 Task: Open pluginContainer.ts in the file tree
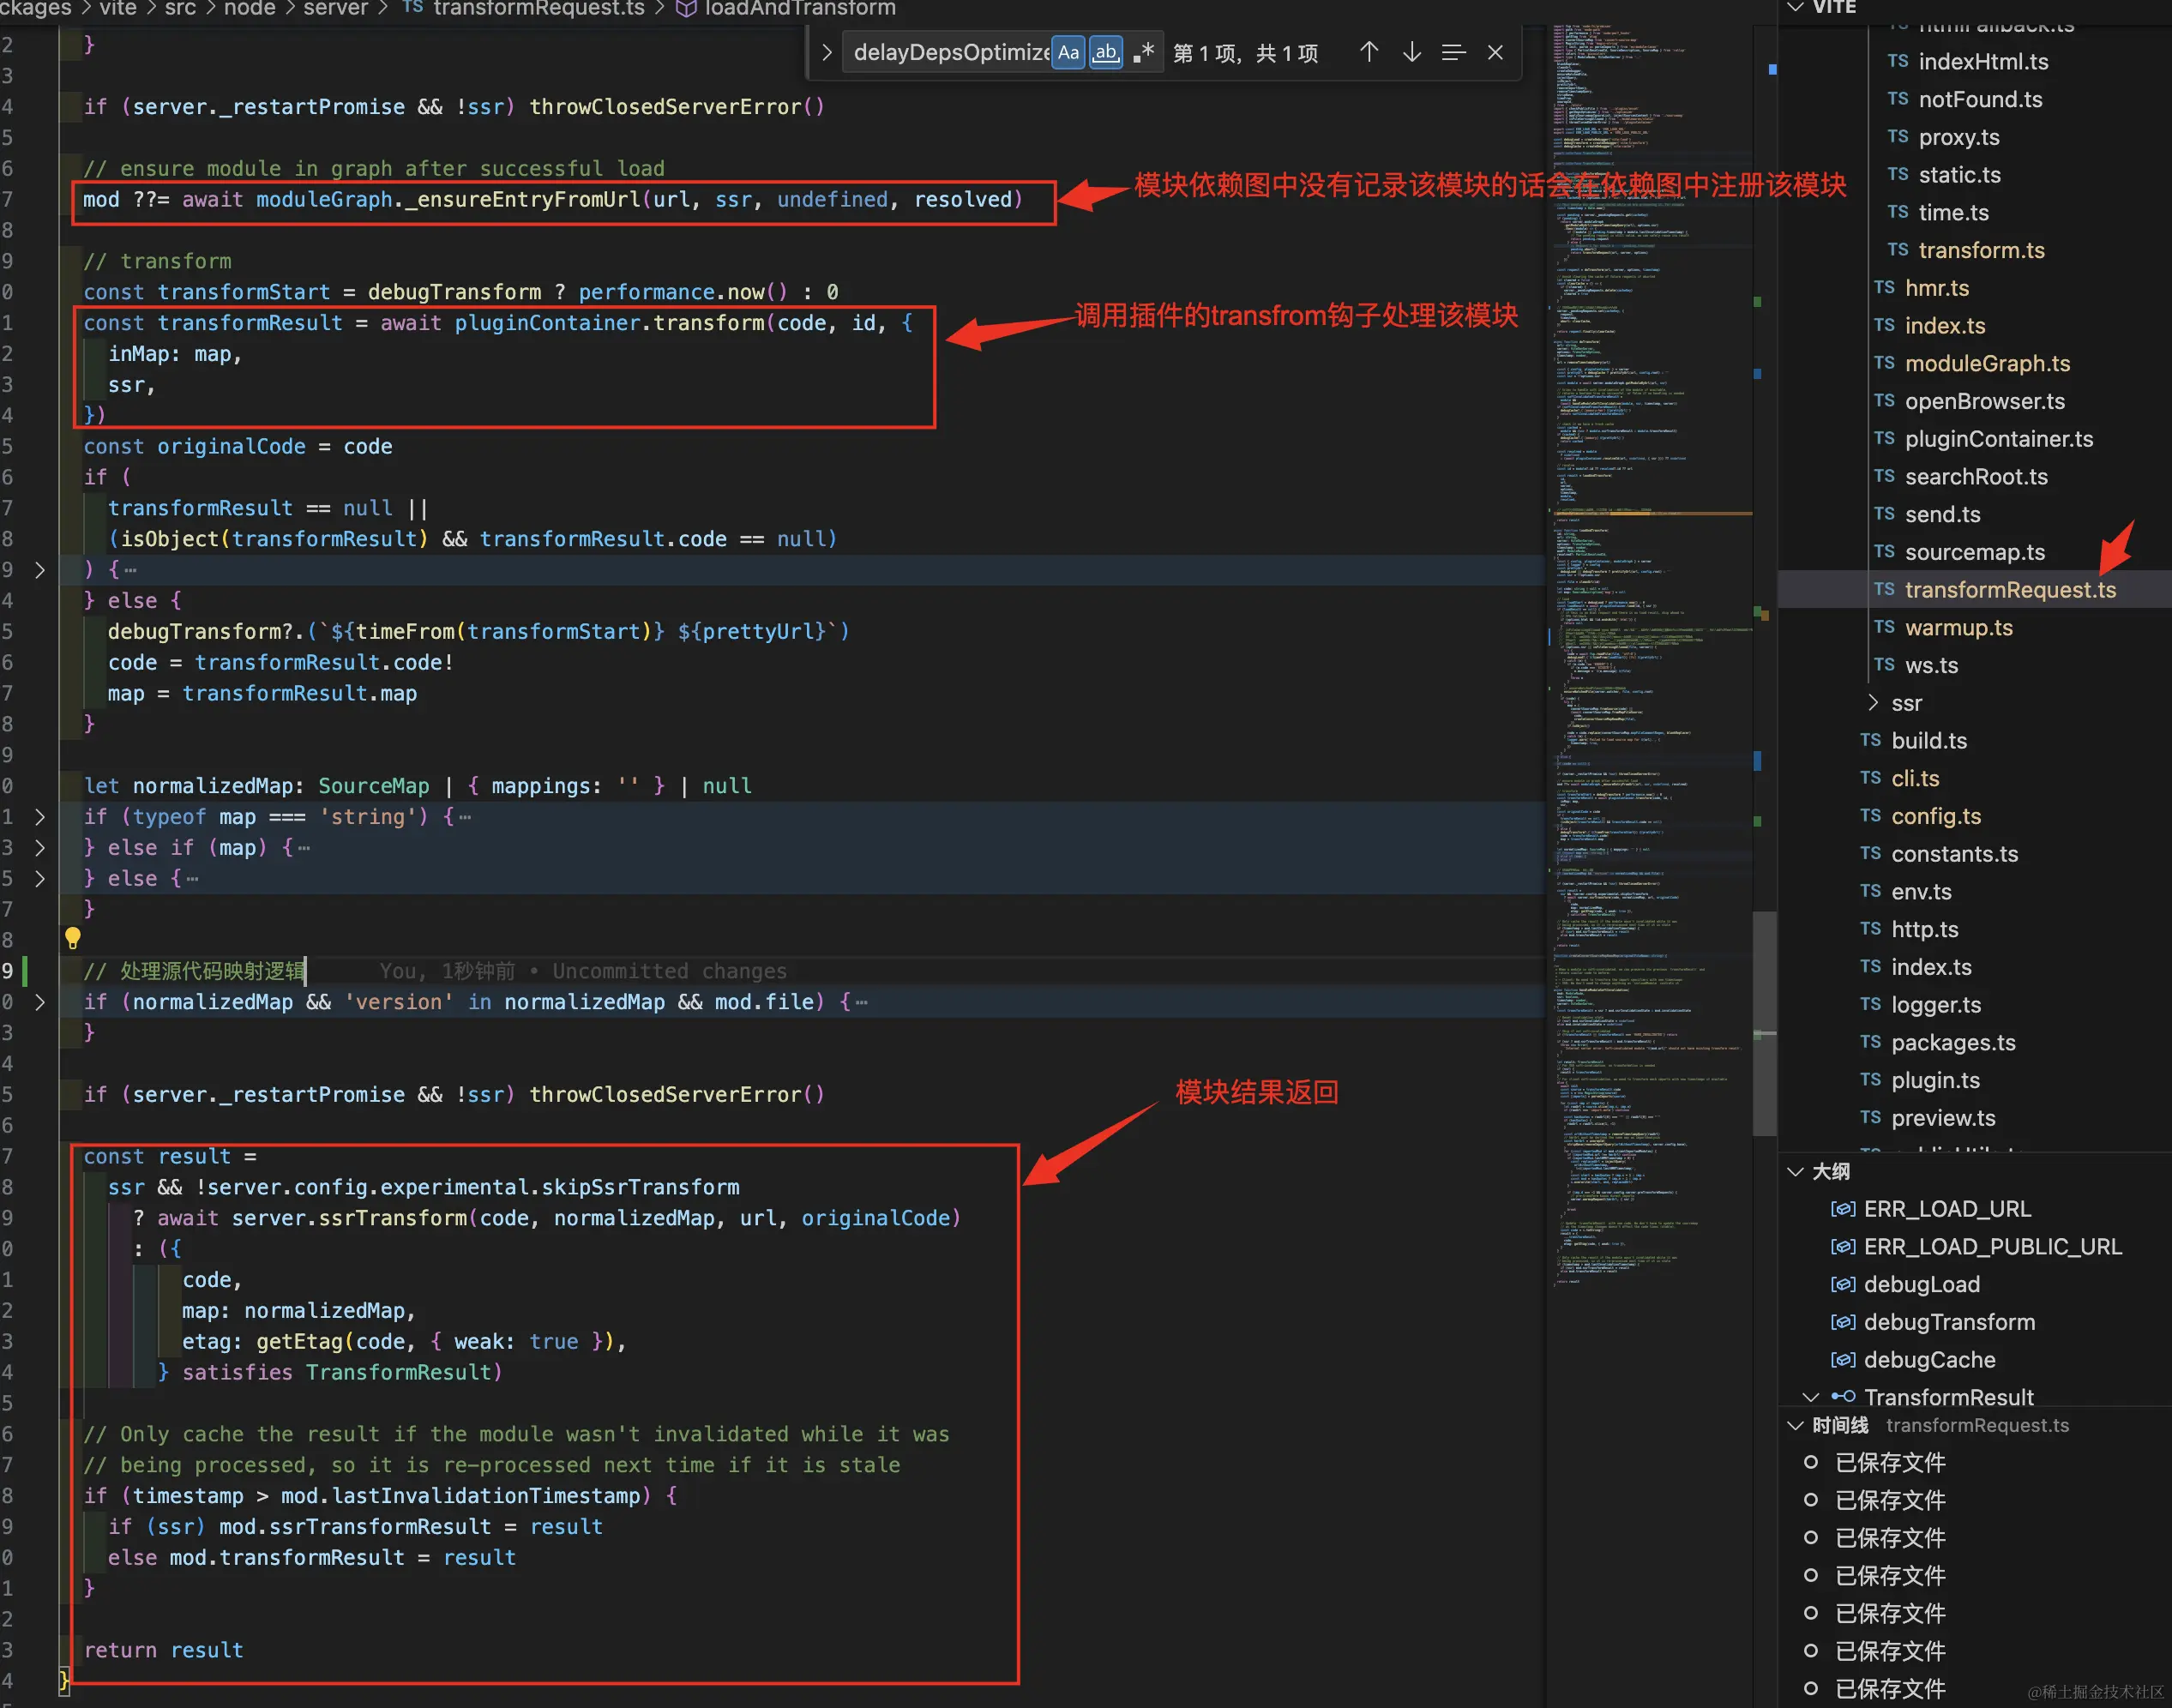pos(1998,439)
